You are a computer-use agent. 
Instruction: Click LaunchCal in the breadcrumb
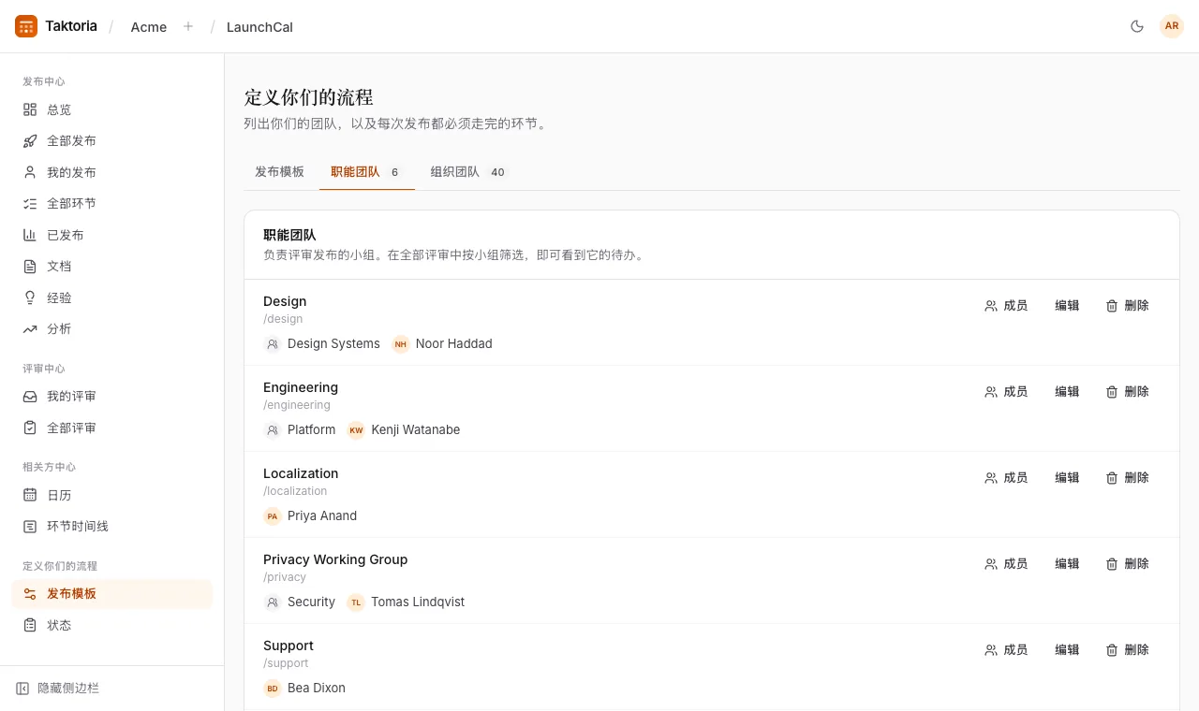point(259,27)
